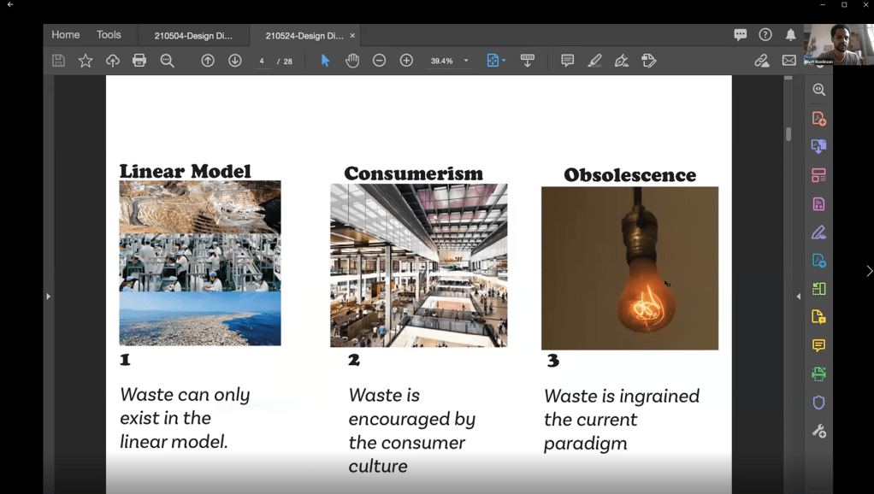Go to next page with the down arrow
The height and width of the screenshot is (494, 874).
[x=235, y=61]
